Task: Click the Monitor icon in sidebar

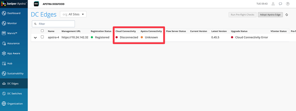Action: click(x=4, y=23)
